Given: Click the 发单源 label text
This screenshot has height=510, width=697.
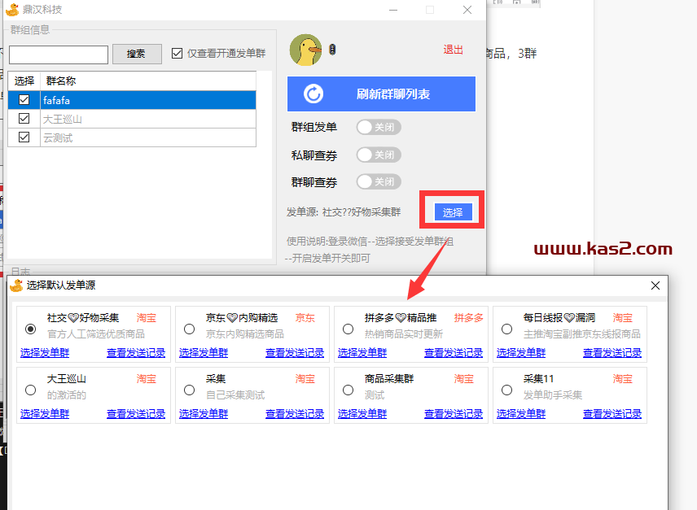Looking at the screenshot, I should pos(302,212).
